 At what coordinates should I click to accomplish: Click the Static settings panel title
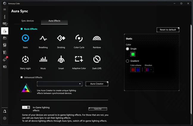coord(129,39)
